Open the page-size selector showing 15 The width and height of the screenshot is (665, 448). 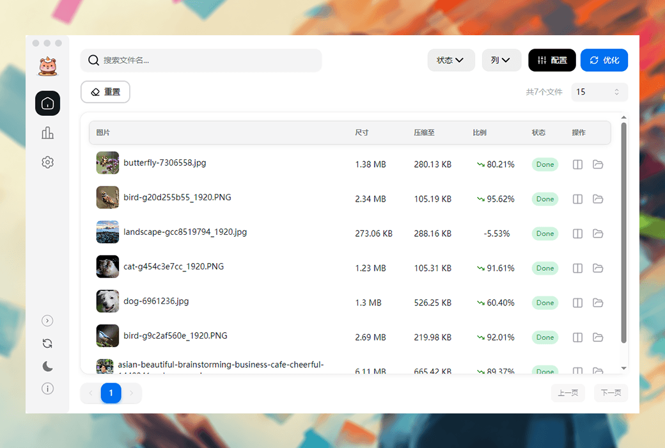click(598, 92)
